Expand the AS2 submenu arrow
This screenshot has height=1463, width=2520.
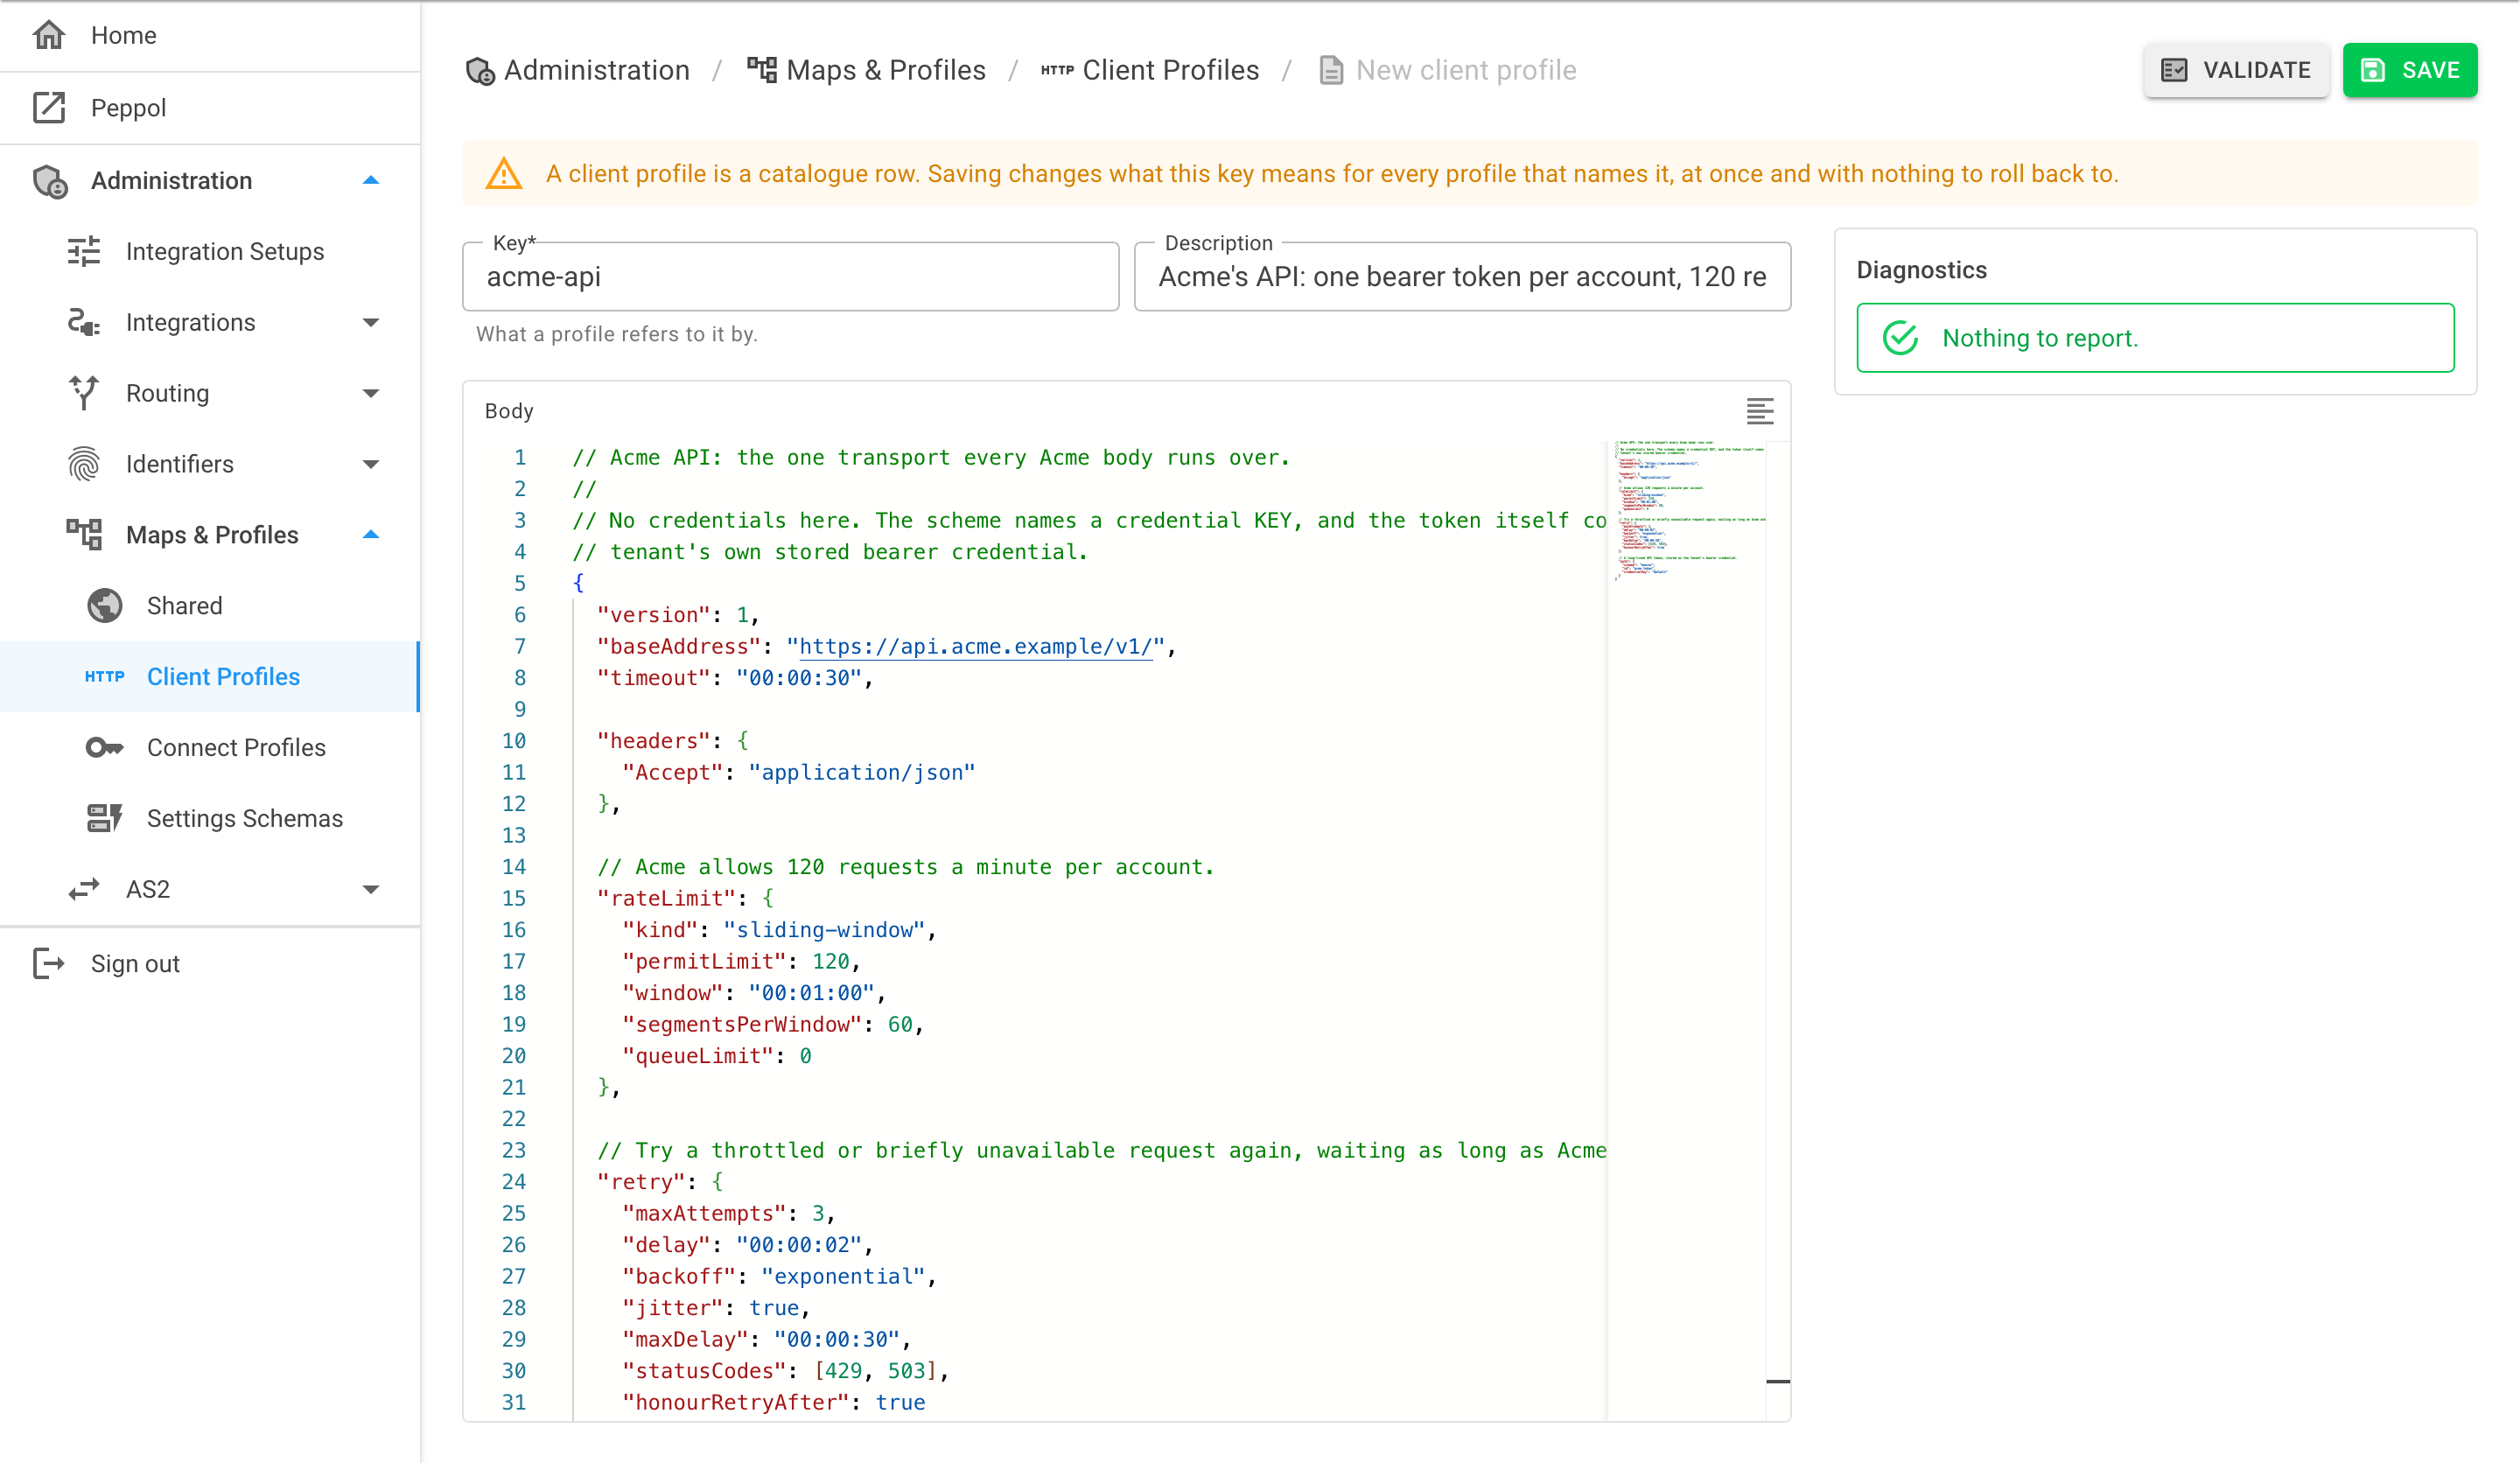(x=371, y=889)
